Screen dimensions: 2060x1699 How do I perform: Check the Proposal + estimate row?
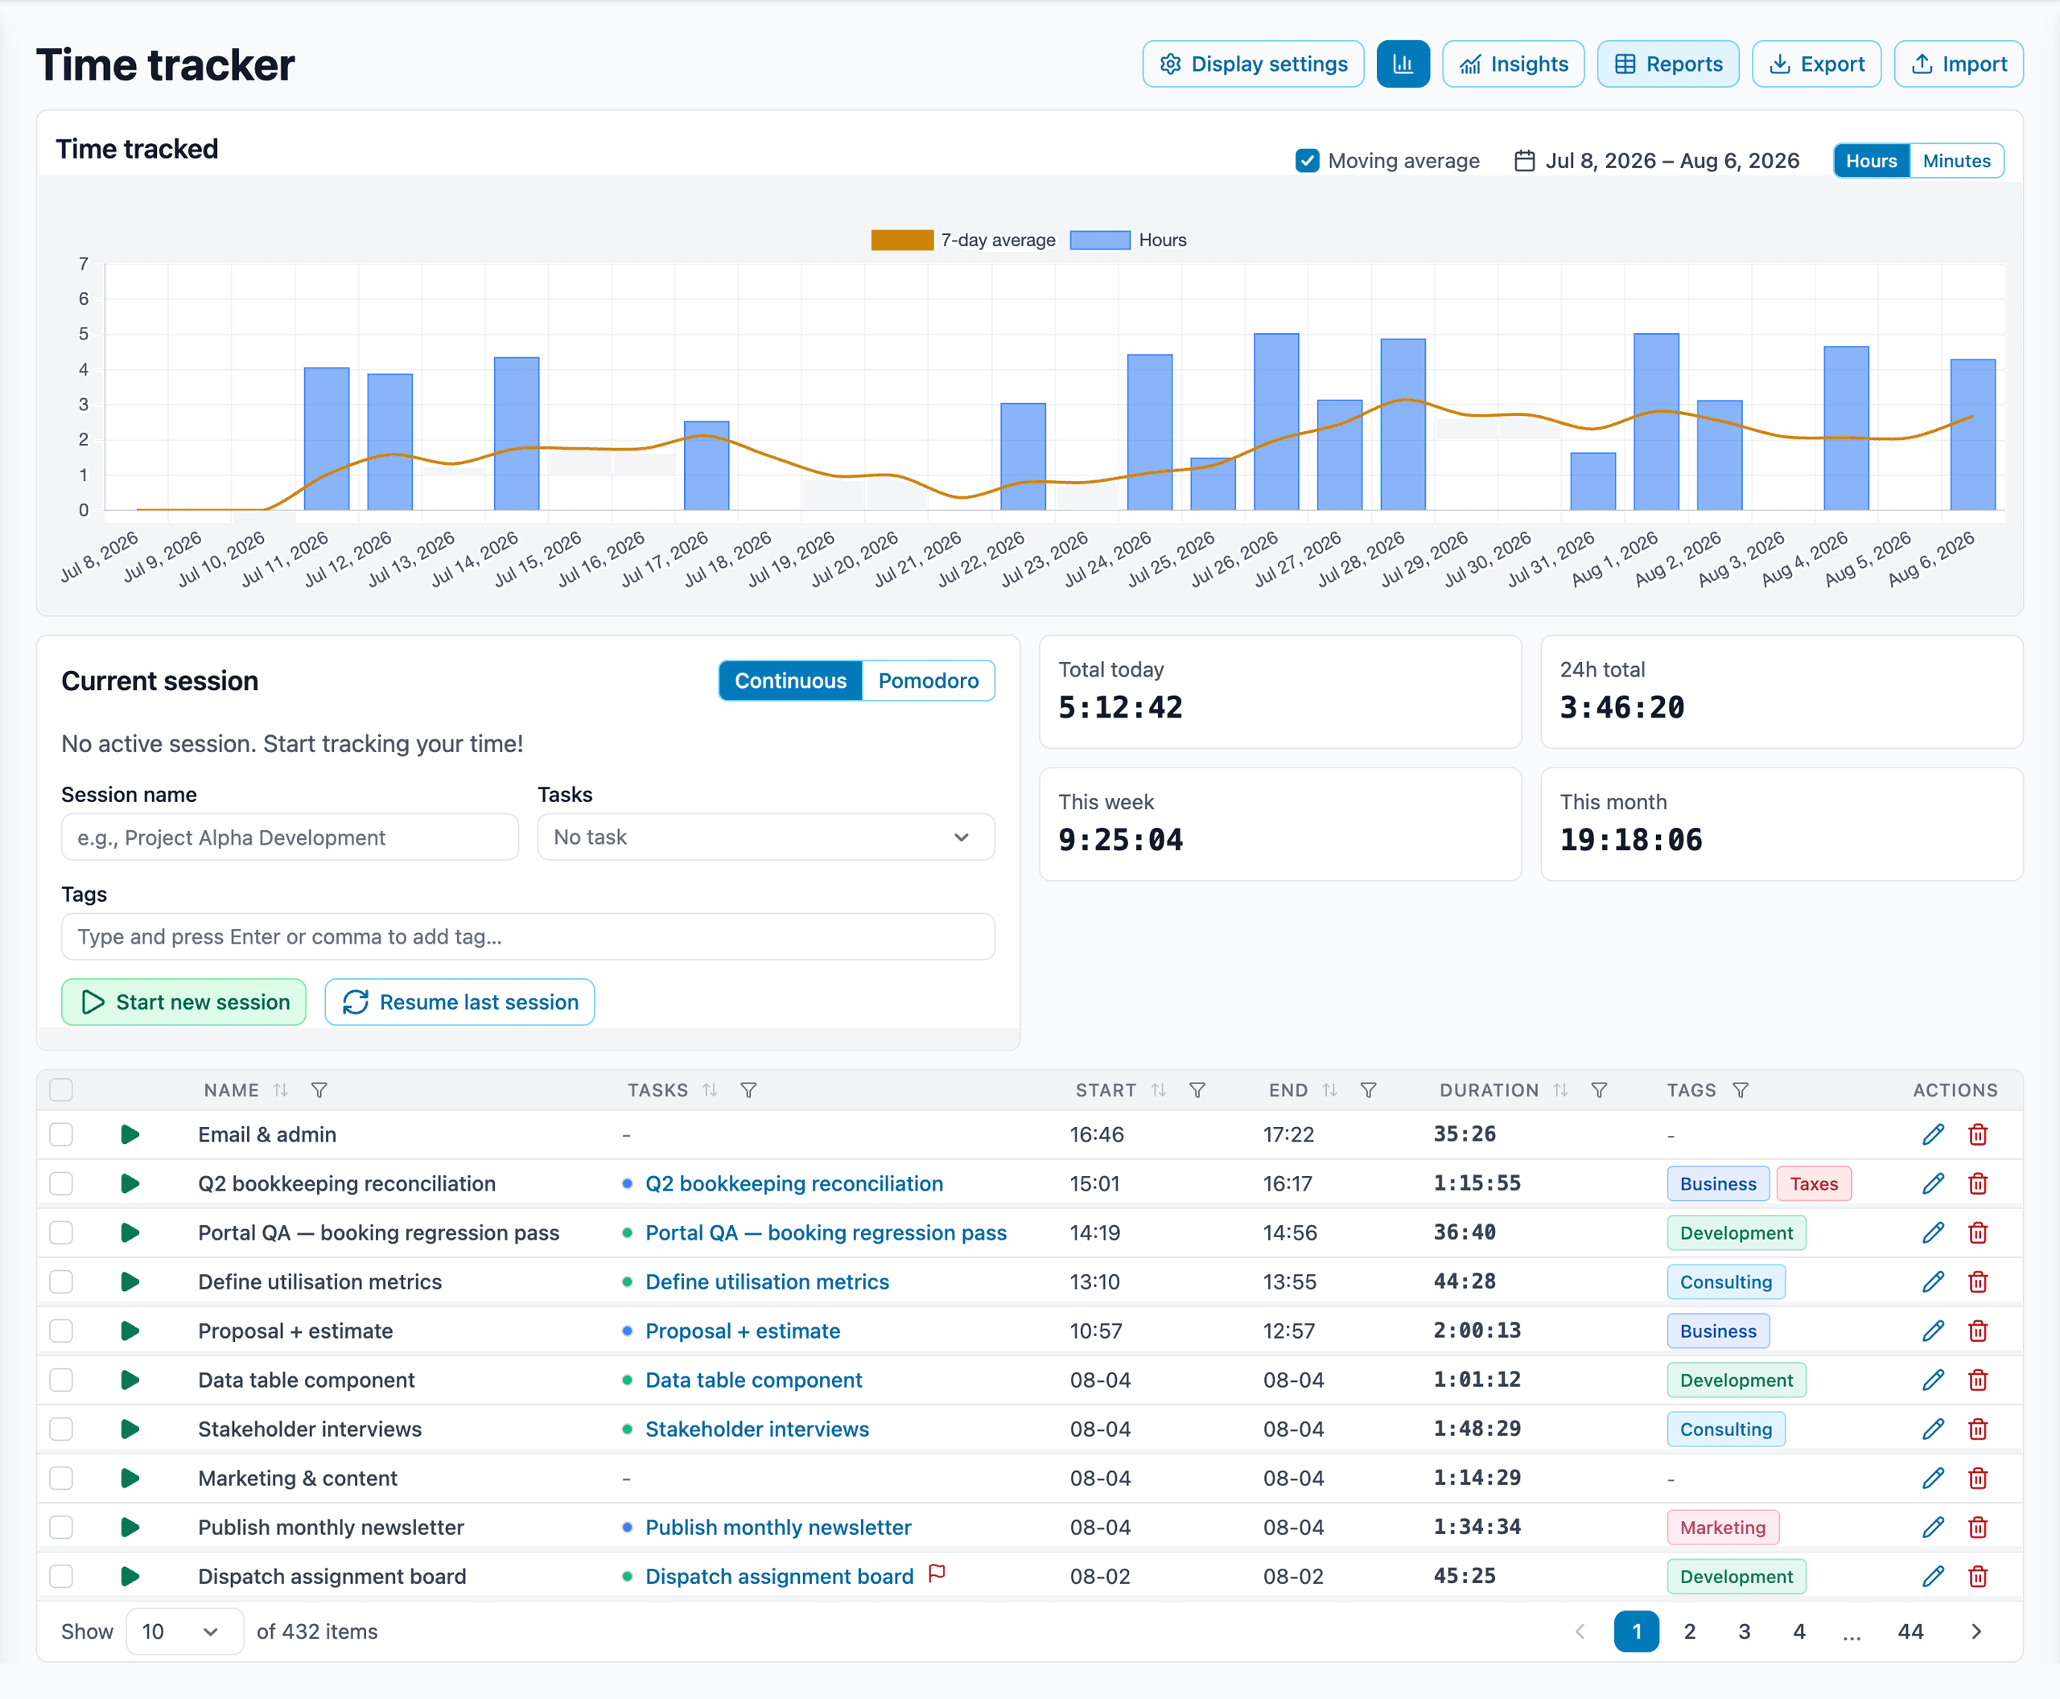[60, 1330]
